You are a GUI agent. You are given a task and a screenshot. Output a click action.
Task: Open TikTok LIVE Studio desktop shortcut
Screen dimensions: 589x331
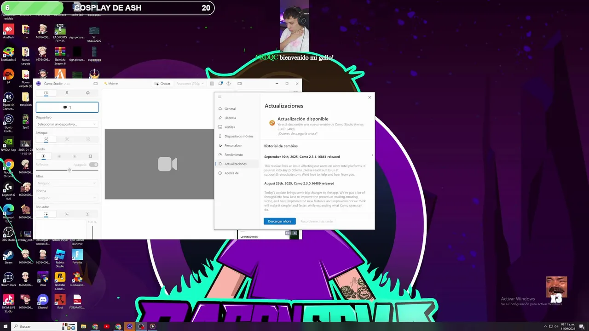coord(8,304)
